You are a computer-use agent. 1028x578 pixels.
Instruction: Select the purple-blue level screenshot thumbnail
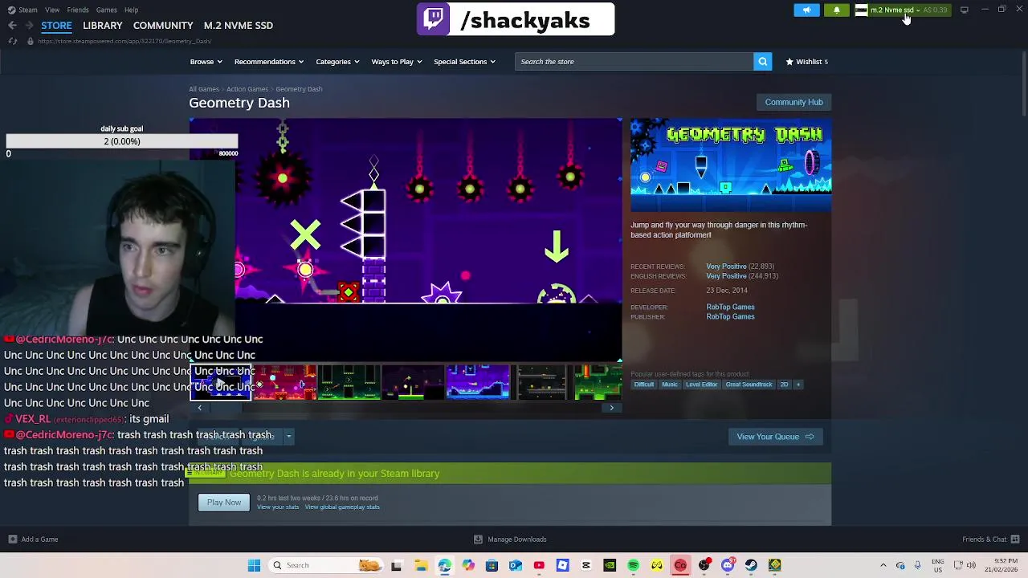coord(477,382)
